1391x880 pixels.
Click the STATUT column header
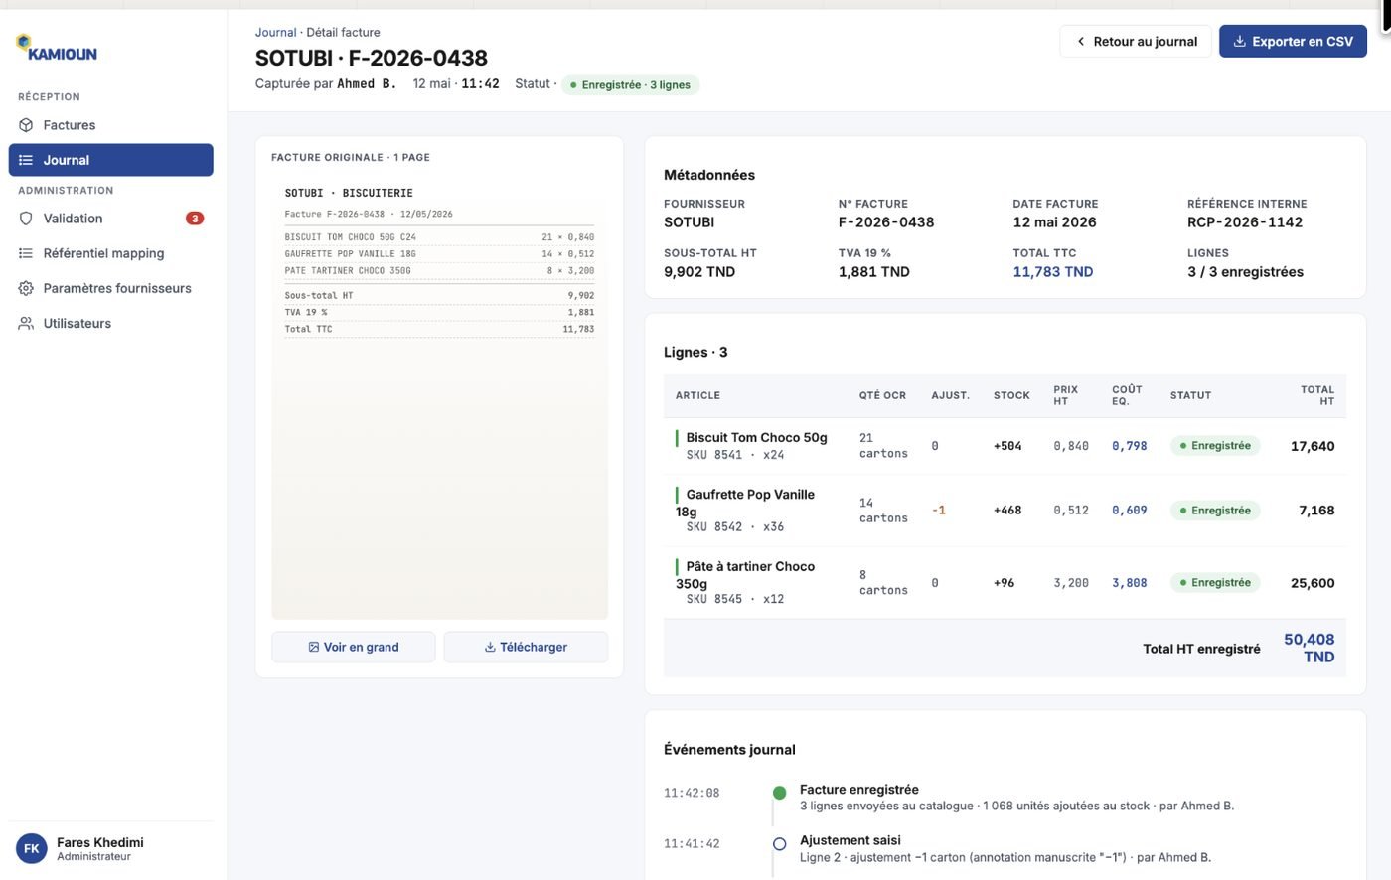coord(1190,395)
